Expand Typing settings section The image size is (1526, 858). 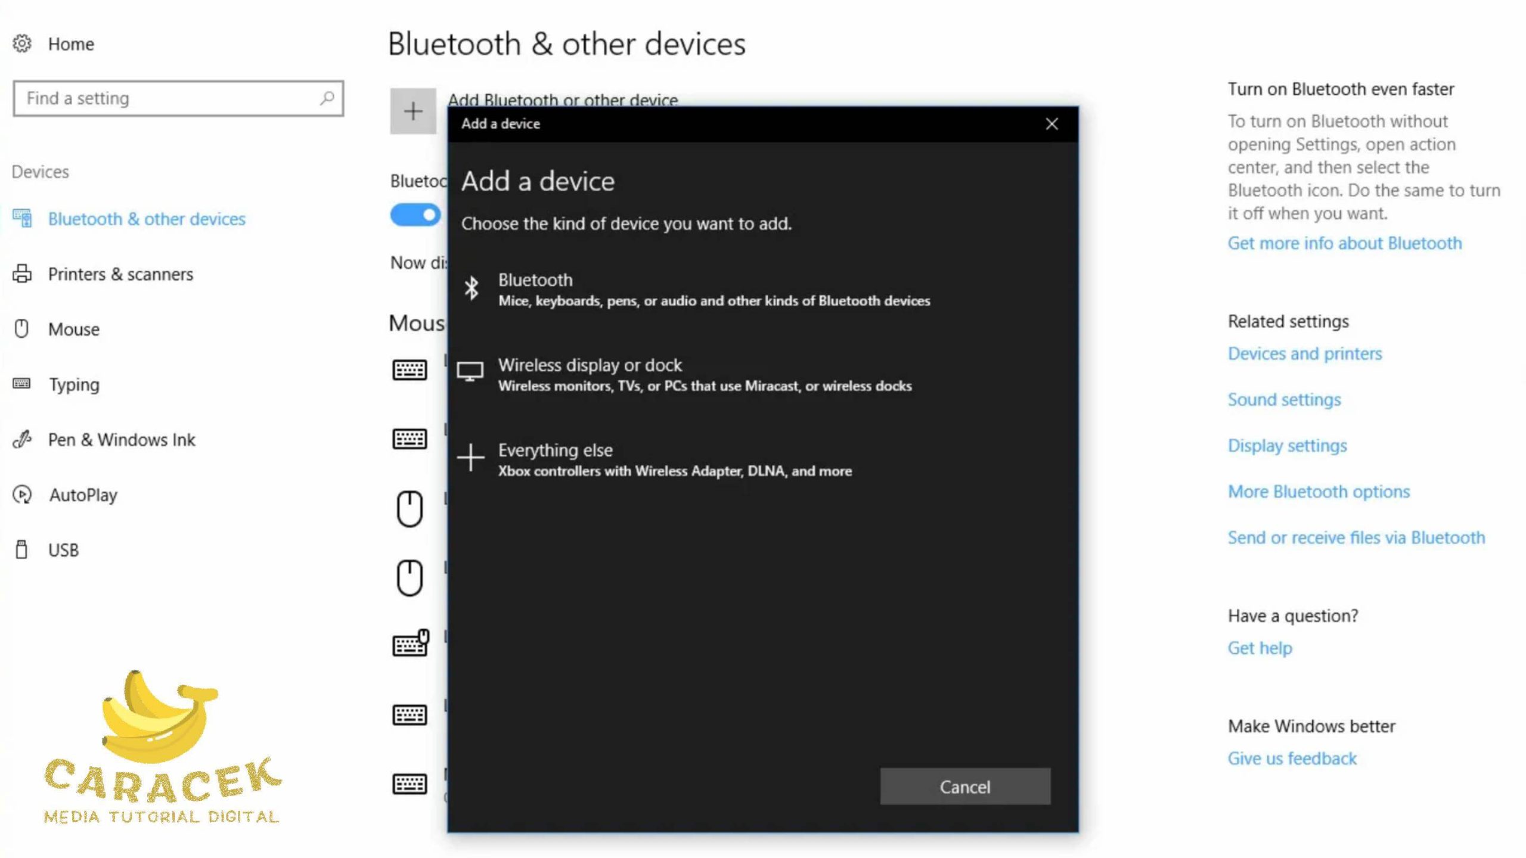(73, 384)
